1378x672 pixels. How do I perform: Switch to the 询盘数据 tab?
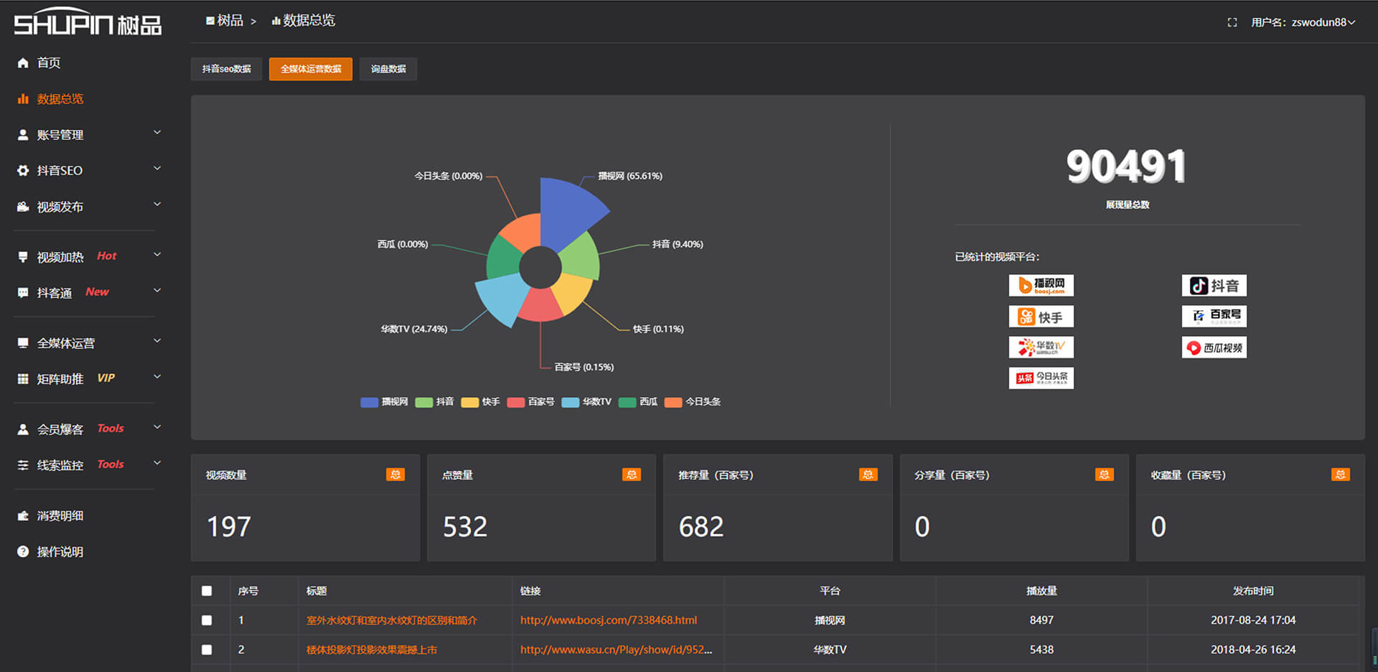(388, 69)
